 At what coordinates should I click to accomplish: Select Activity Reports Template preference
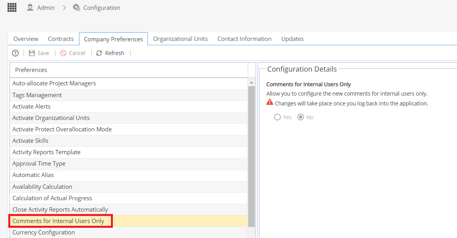[x=129, y=152]
